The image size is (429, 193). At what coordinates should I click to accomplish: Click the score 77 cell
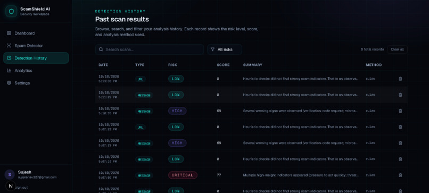219,175
